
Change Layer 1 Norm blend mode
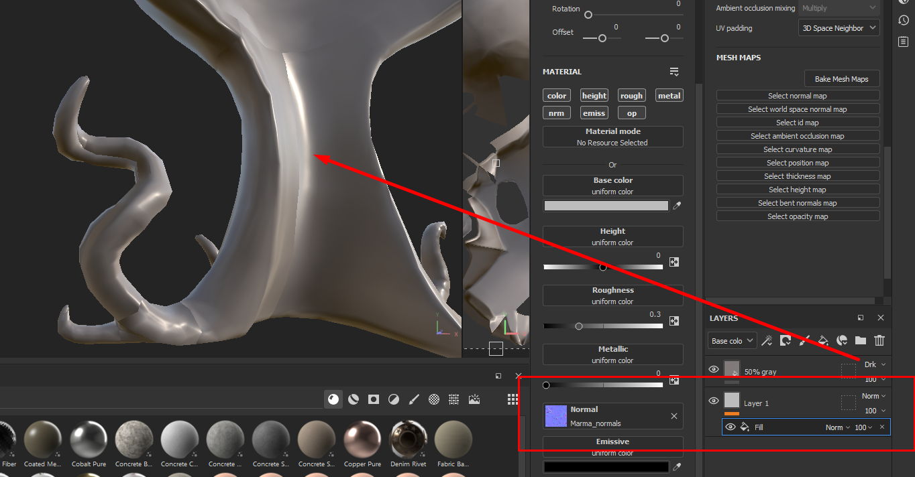click(x=874, y=396)
